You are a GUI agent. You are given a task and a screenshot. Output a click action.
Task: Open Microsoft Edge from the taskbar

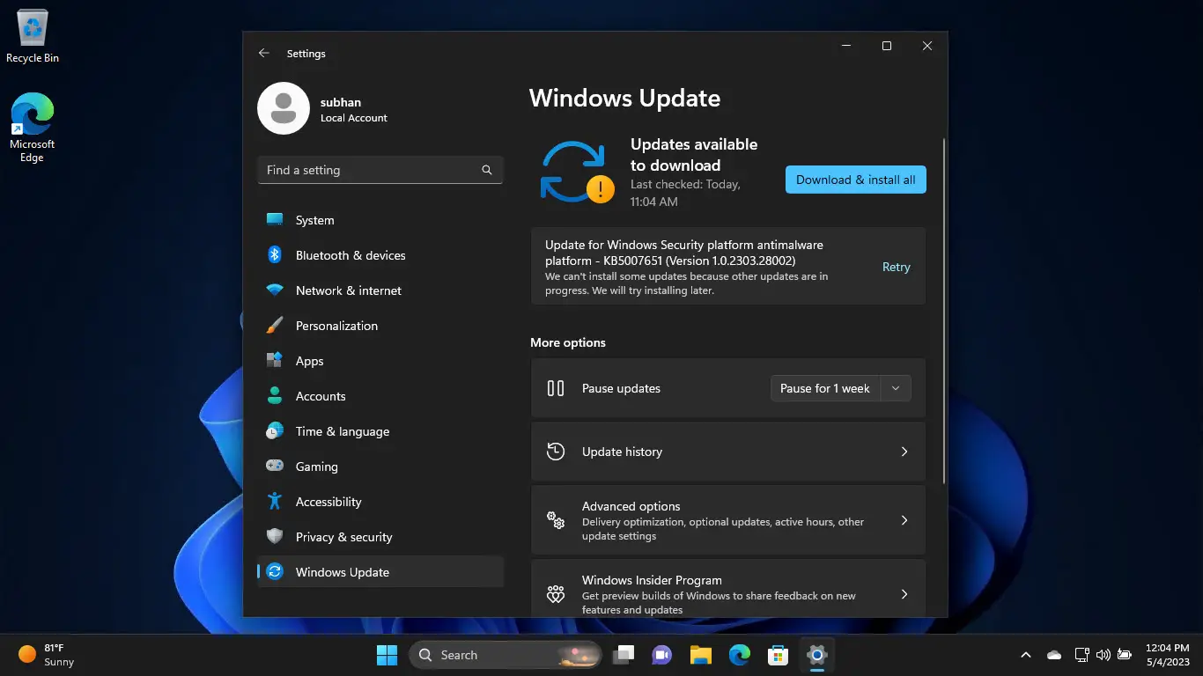pyautogui.click(x=740, y=655)
